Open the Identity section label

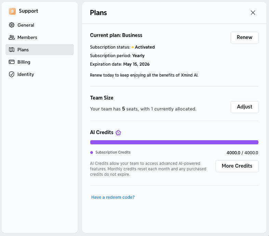tap(26, 74)
